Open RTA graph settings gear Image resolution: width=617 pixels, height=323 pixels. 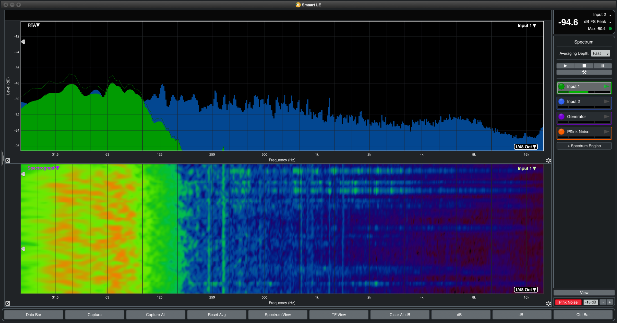click(x=549, y=161)
